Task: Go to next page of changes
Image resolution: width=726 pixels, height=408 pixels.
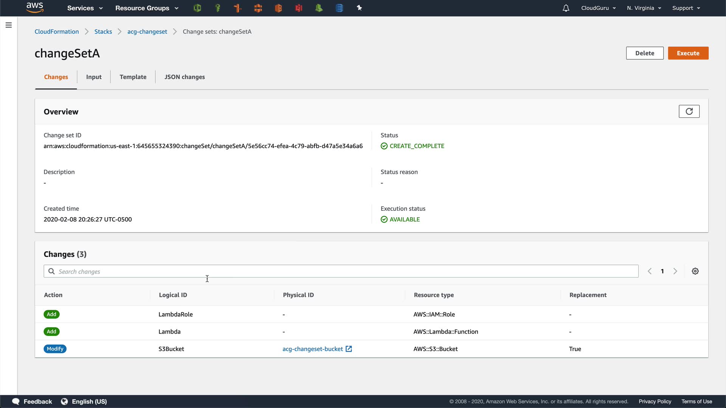Action: tap(675, 271)
